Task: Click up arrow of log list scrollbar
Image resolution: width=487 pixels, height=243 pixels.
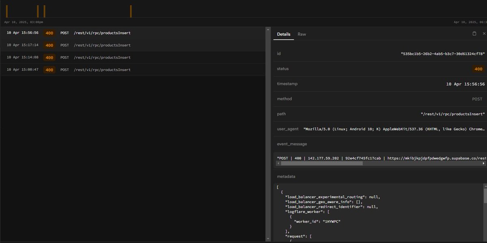Action: click(x=268, y=29)
